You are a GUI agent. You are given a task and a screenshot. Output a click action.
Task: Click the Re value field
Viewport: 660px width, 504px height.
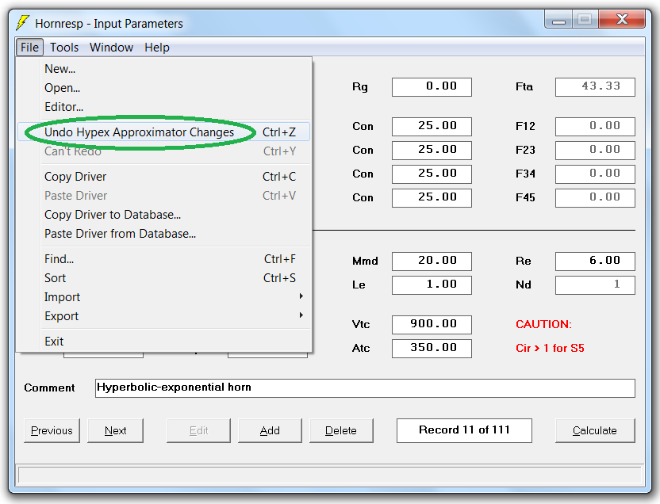595,261
